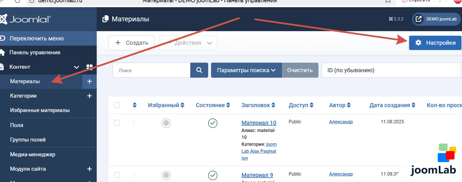
Task: Collapse the Контент menu chevron
Action: (x=76, y=67)
